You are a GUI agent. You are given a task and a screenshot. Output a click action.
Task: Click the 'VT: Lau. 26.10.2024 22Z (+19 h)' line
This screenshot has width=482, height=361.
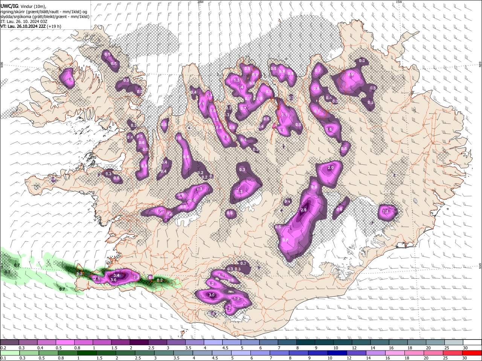click(31, 26)
